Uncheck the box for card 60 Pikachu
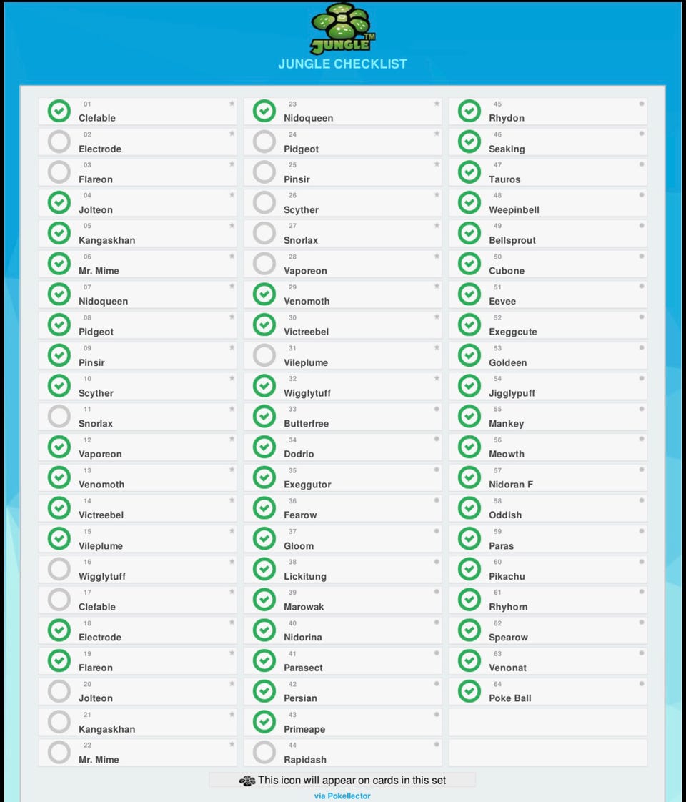Viewport: 686px width, 802px height. coord(469,569)
